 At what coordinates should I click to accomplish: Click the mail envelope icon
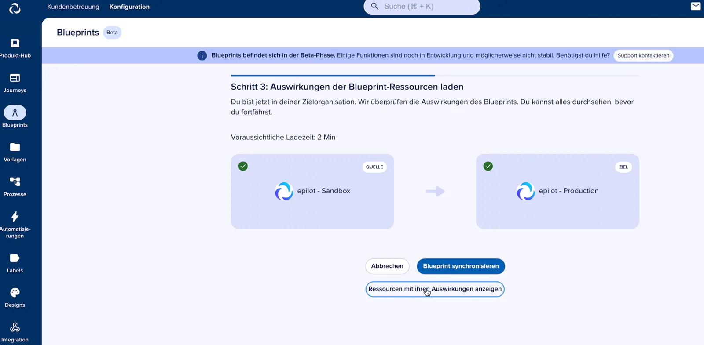696,6
